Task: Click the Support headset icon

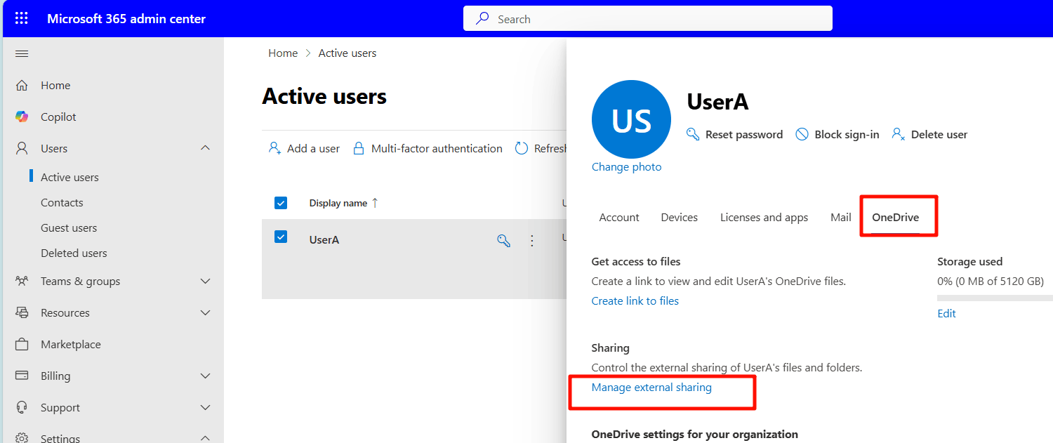Action: point(22,407)
